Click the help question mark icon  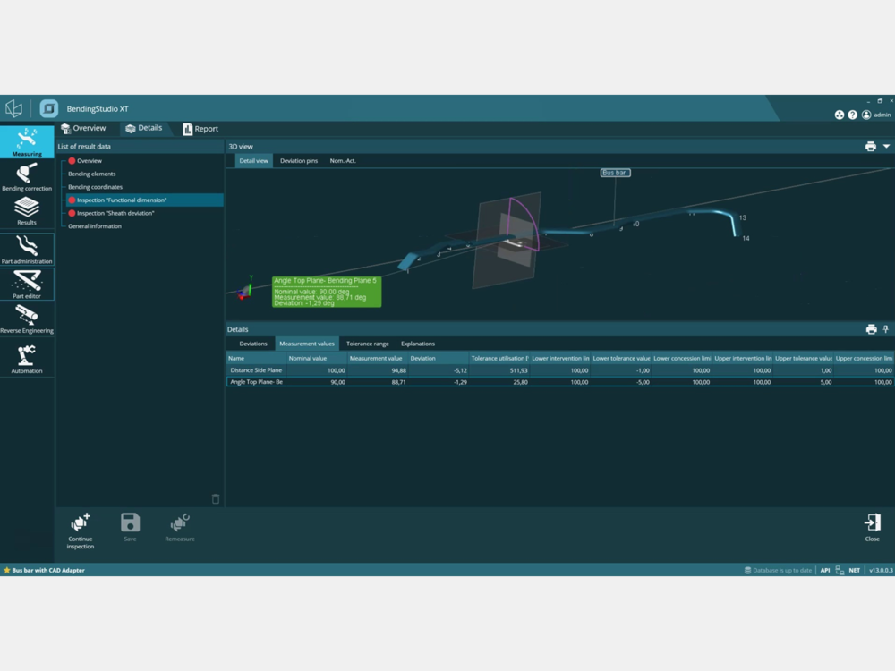click(852, 115)
